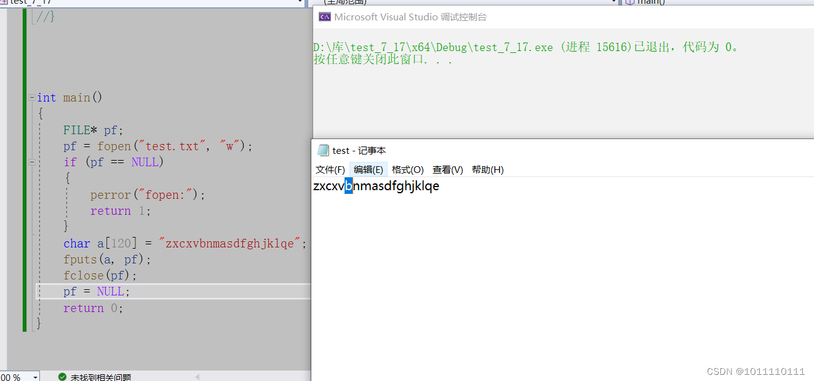
Task: Click the left scroll arrow of editor horizontal scrollbar
Action: click(198, 377)
